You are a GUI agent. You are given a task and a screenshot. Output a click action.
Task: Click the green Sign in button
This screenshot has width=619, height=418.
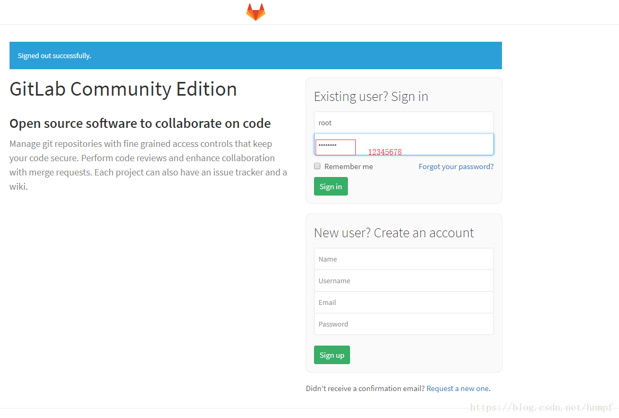click(x=331, y=187)
